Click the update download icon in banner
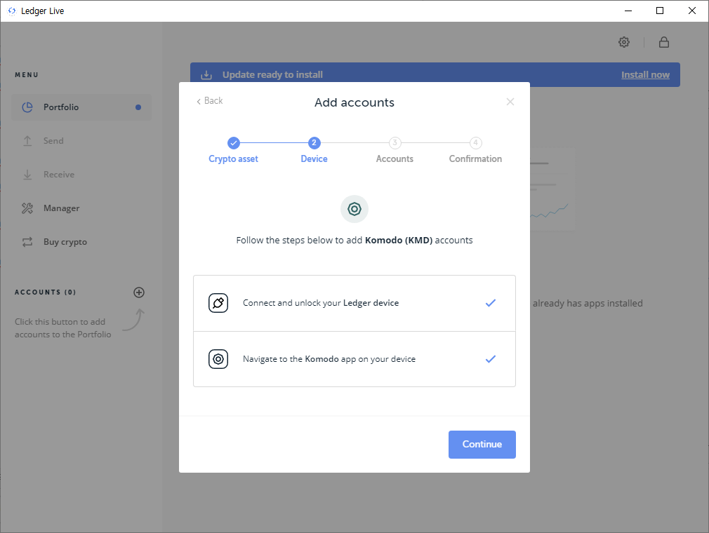This screenshot has width=709, height=533. tap(206, 74)
